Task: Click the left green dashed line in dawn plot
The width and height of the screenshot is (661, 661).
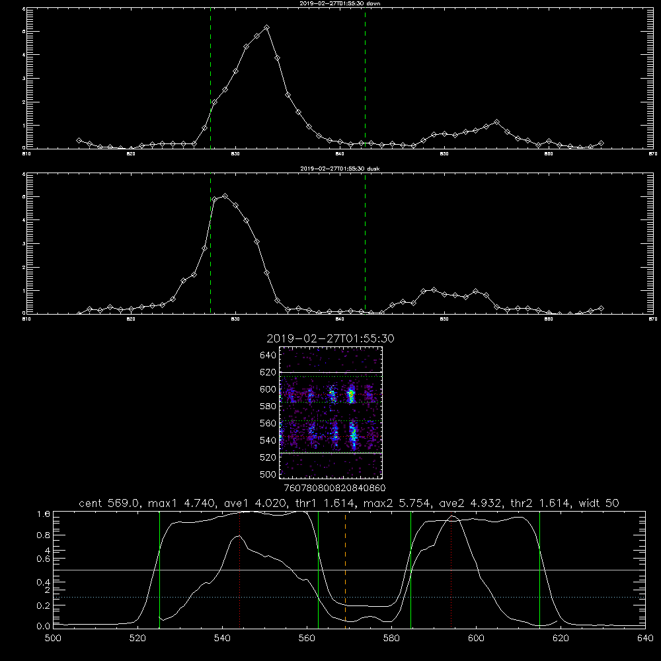Action: pos(210,78)
